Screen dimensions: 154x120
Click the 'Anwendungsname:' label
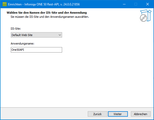(x=22, y=44)
